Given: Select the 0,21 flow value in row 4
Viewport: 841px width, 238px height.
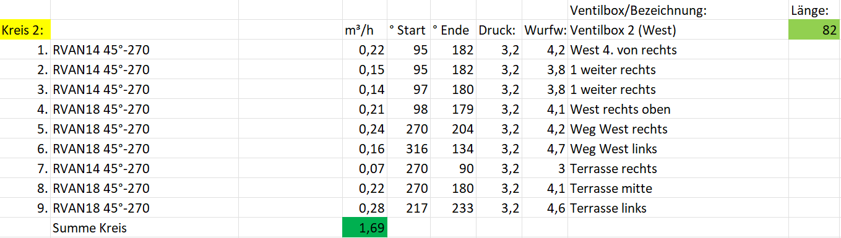Looking at the screenshot, I should [x=364, y=109].
